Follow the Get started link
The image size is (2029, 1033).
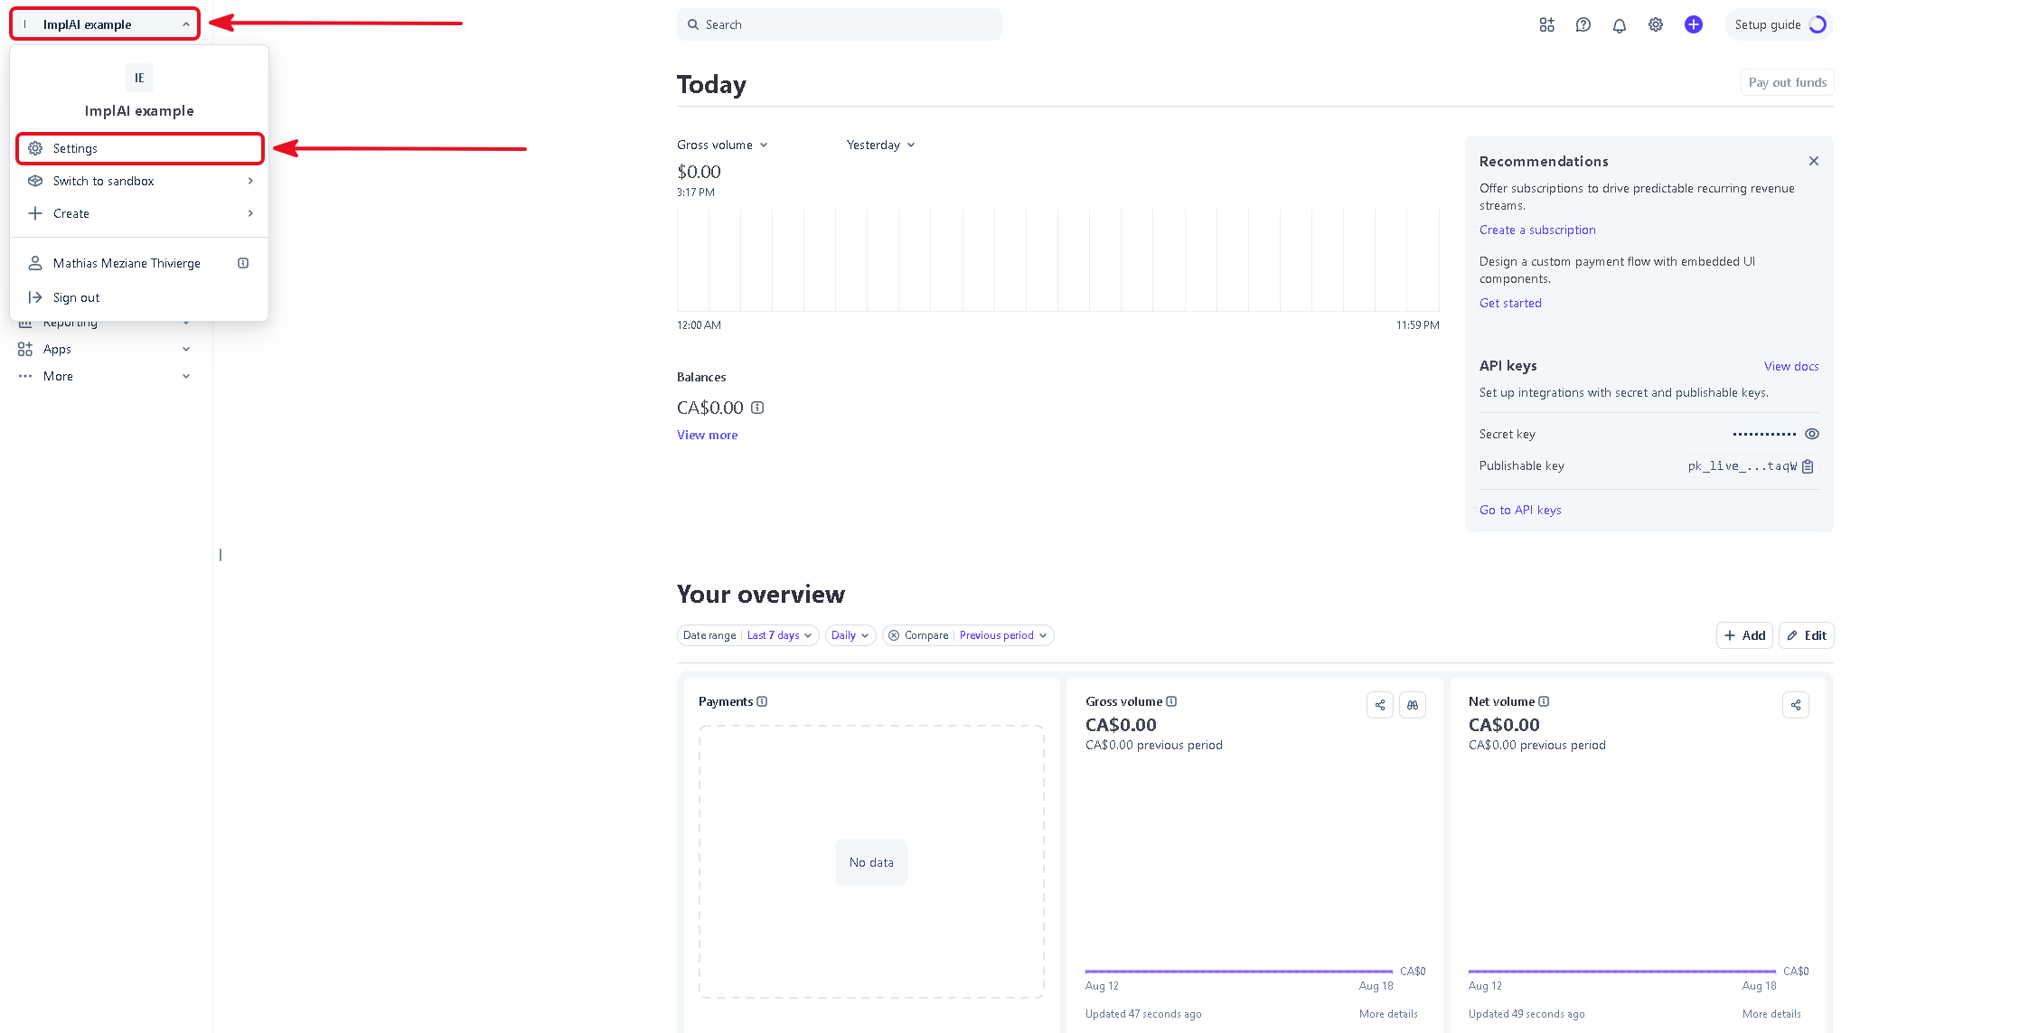1510,303
